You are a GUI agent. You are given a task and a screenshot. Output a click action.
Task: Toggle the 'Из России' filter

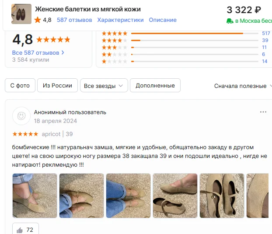tap(57, 85)
